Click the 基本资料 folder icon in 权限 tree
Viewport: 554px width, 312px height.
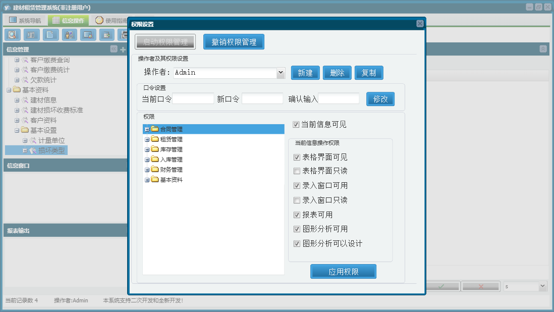click(155, 180)
